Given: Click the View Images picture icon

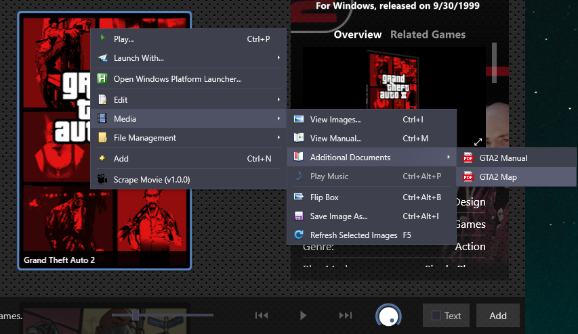Looking at the screenshot, I should click(299, 119).
